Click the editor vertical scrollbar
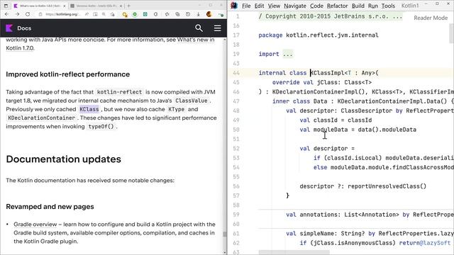 (x=452, y=33)
